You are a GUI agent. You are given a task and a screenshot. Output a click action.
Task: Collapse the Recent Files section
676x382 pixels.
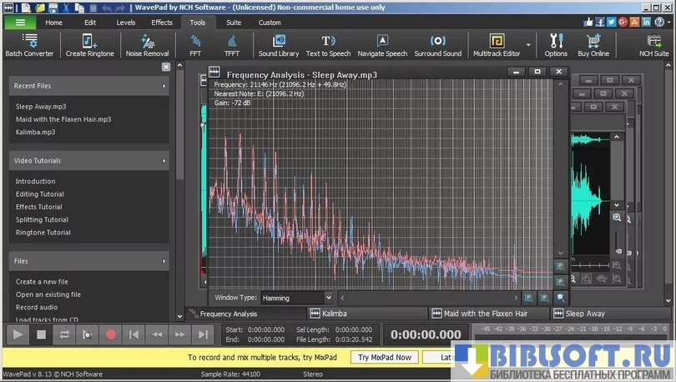tap(164, 86)
